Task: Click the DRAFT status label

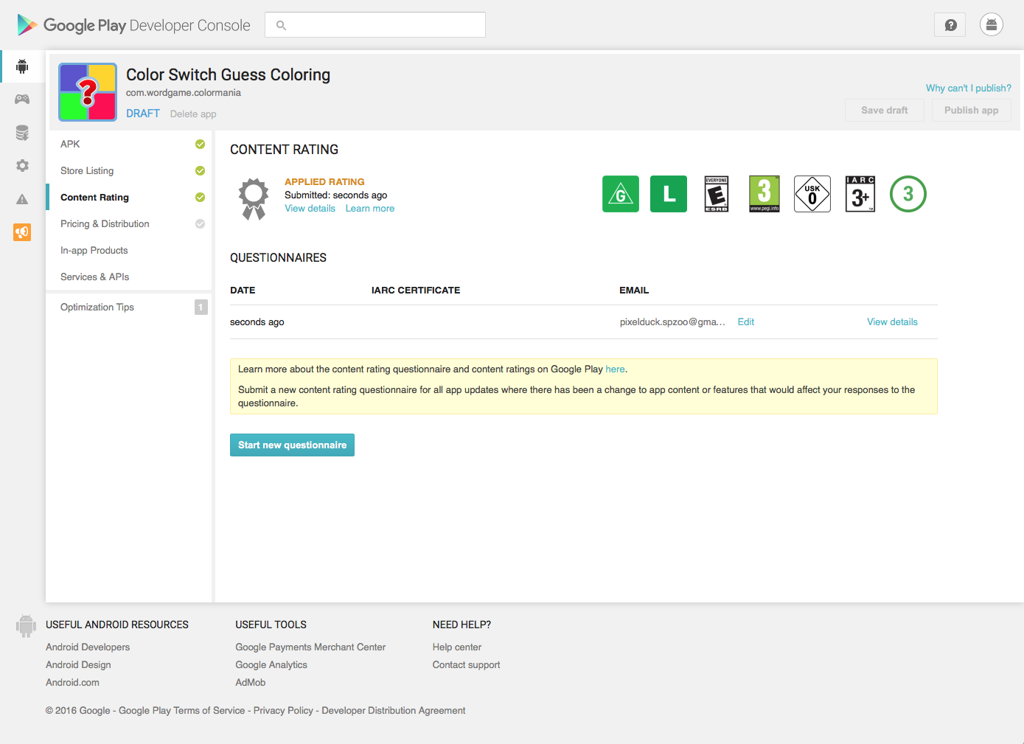Action: pyautogui.click(x=143, y=114)
